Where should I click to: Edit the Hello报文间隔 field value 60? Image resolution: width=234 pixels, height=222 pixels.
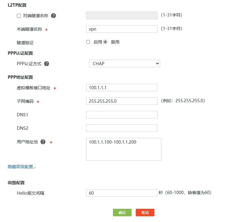pyautogui.click(x=122, y=193)
